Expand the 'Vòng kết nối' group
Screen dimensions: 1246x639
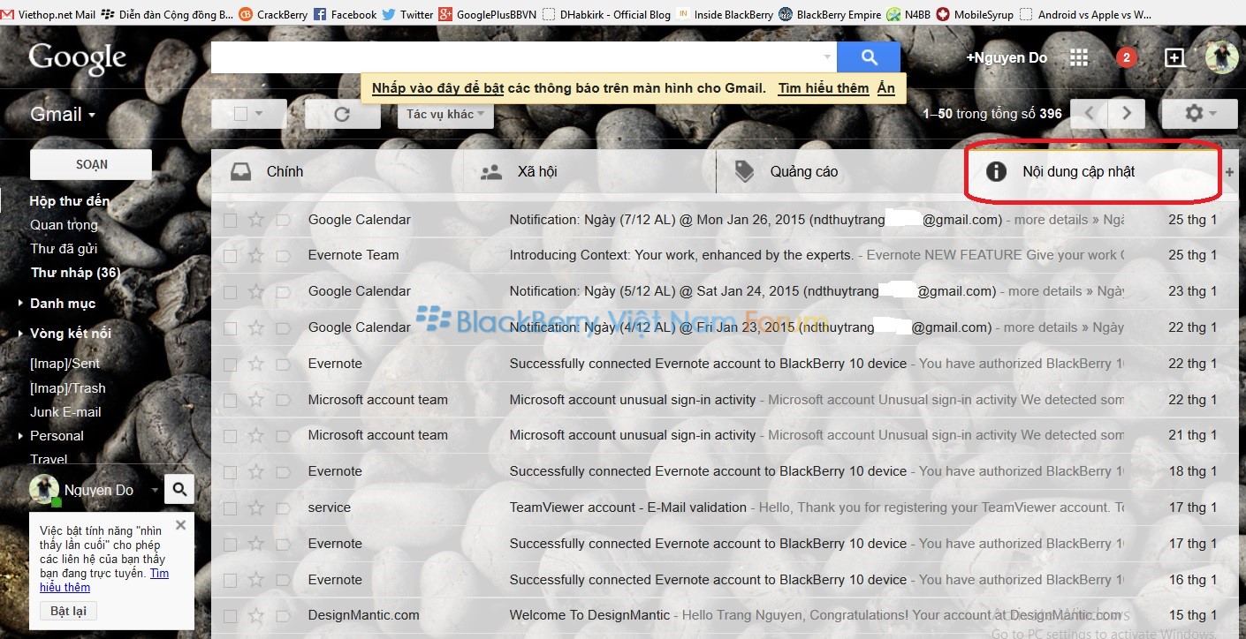(x=21, y=334)
